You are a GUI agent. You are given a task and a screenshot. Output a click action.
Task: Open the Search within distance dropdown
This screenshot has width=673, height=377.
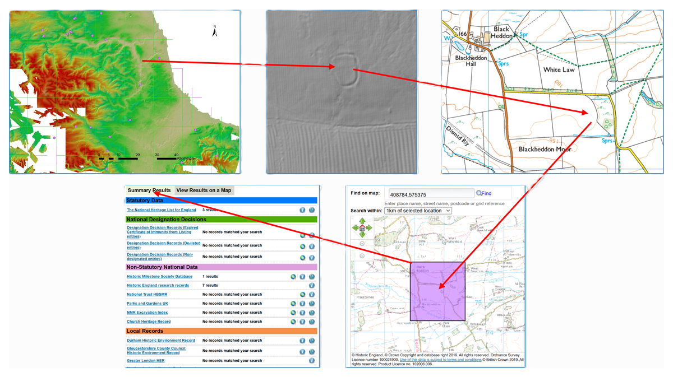pyautogui.click(x=418, y=211)
